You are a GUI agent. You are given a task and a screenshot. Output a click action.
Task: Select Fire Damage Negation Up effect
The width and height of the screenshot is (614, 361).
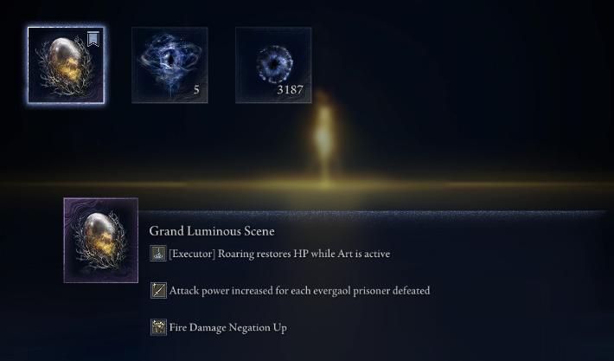pyautogui.click(x=228, y=327)
